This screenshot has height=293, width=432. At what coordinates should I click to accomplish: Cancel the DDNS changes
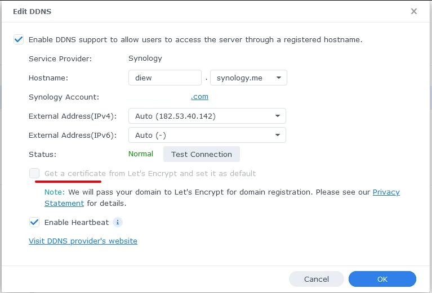click(x=316, y=279)
